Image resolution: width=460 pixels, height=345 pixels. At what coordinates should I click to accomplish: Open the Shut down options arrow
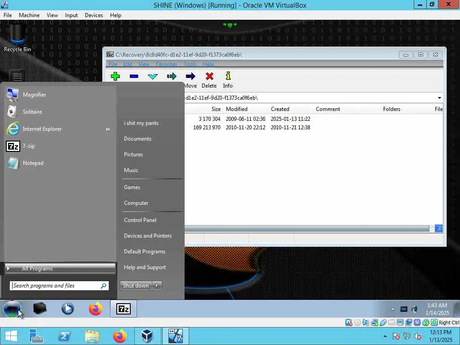pos(157,285)
